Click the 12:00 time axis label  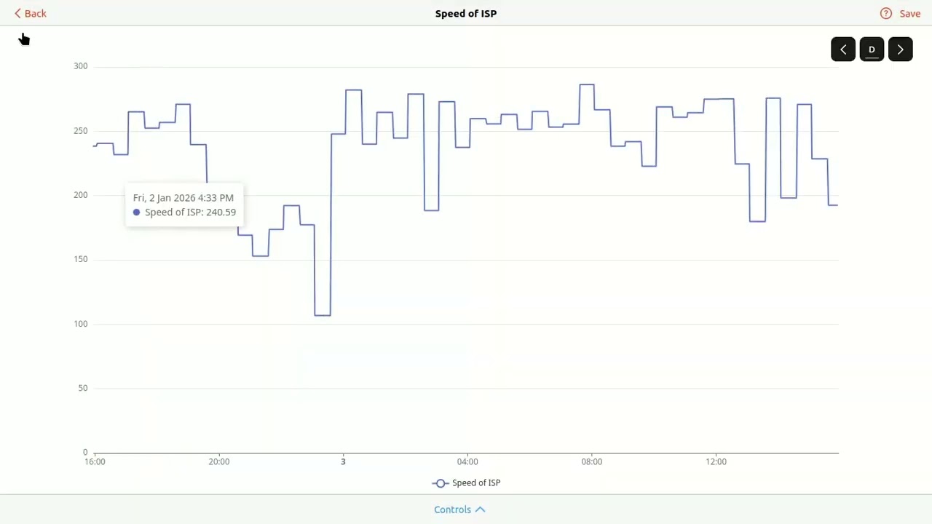[x=716, y=461]
